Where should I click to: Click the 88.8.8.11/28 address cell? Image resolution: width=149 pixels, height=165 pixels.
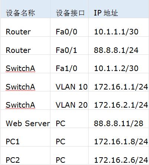[x=119, y=119]
